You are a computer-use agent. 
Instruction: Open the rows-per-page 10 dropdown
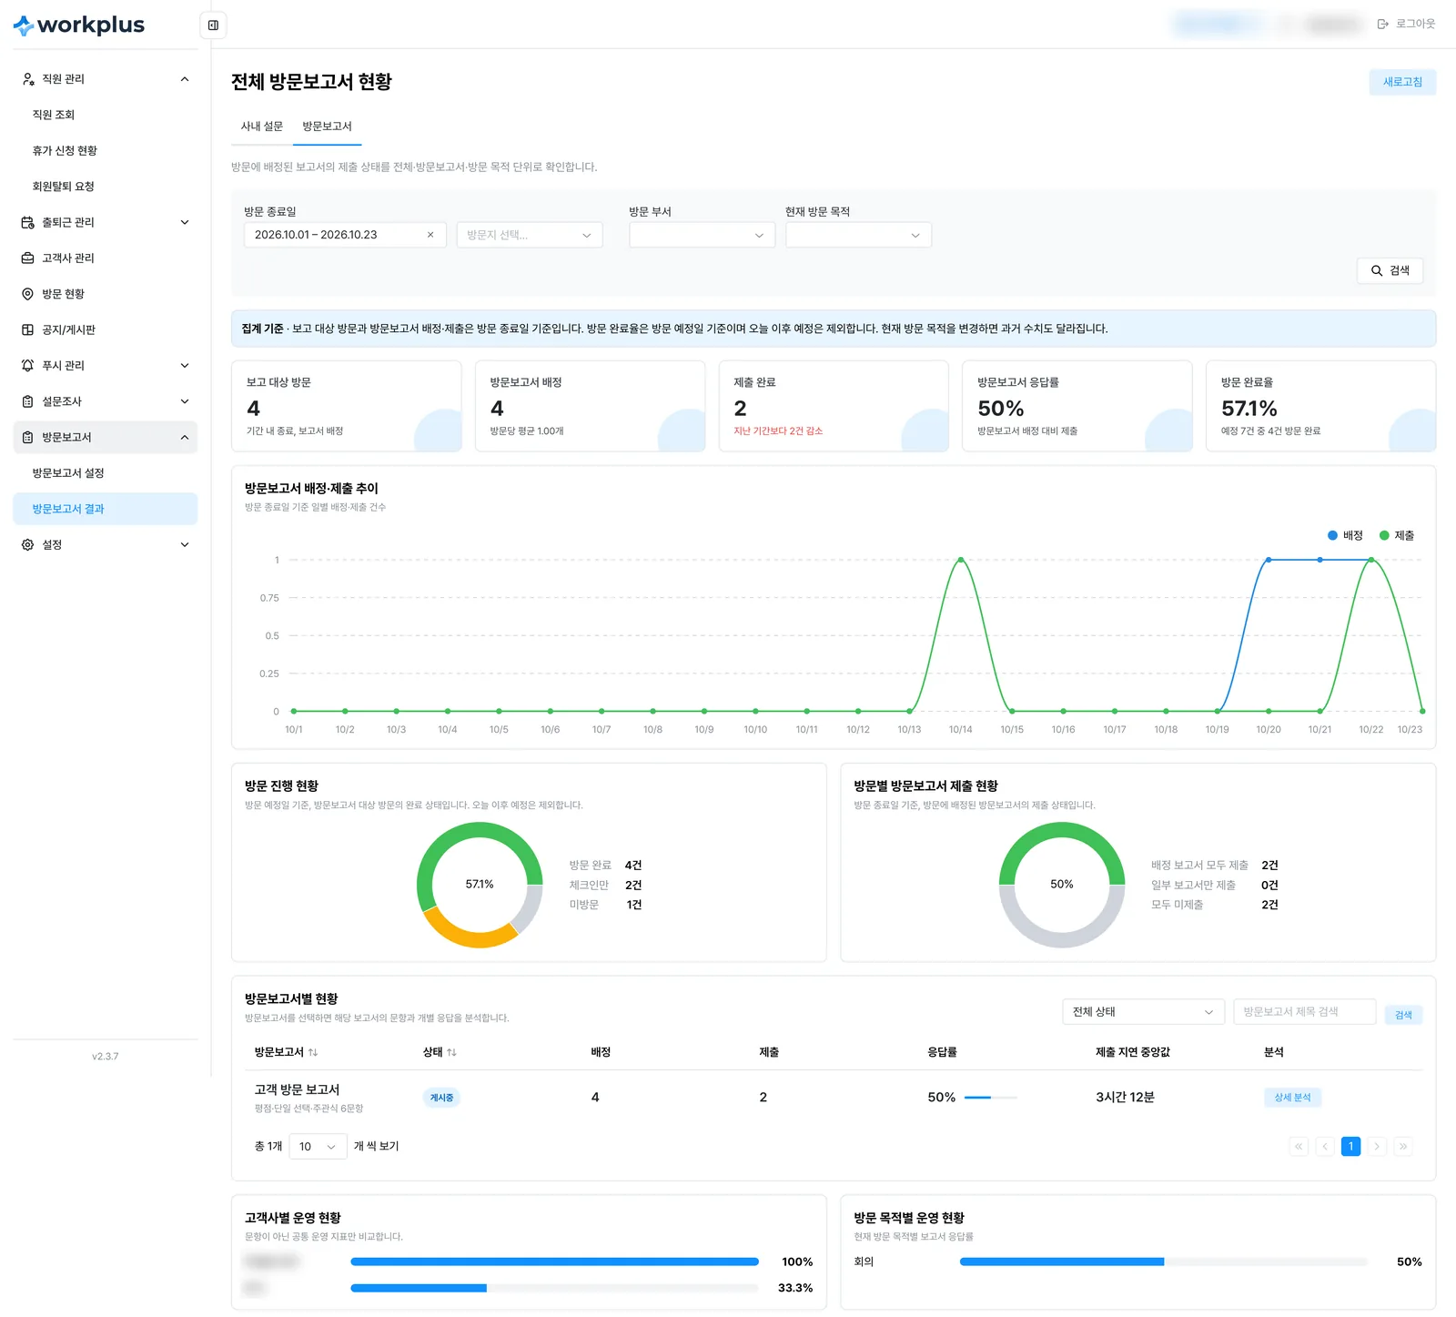[x=318, y=1147]
